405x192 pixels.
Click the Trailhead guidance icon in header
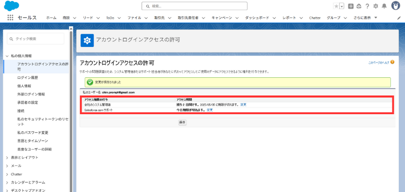359,6
